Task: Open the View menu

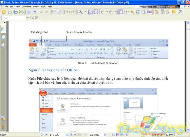Action: 18,7
